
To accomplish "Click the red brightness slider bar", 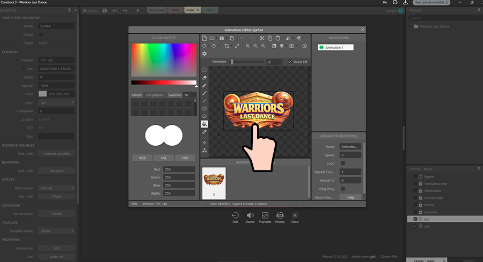I will (x=164, y=83).
